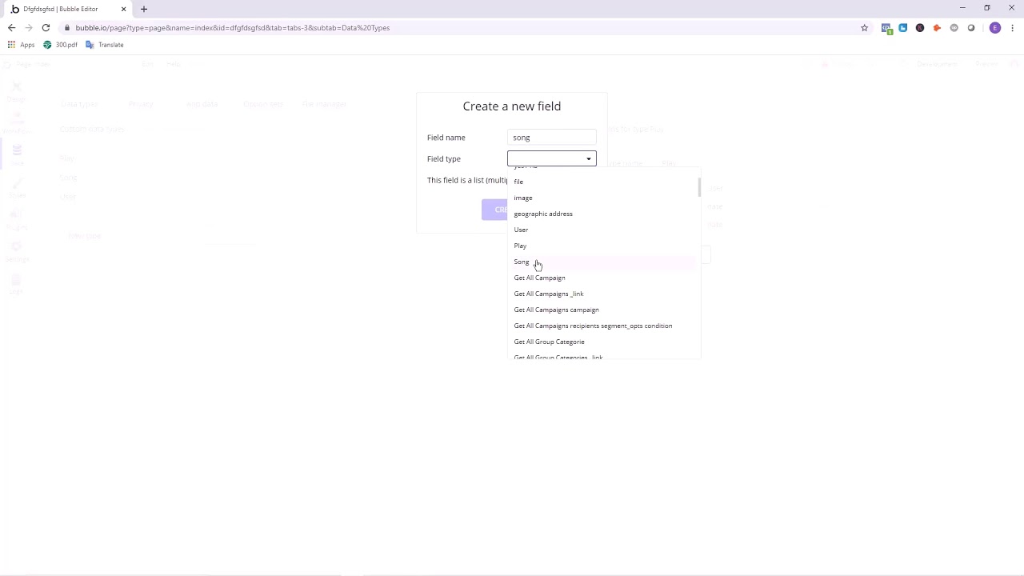Restore down the Chrome window
Image resolution: width=1024 pixels, height=576 pixels.
click(987, 8)
